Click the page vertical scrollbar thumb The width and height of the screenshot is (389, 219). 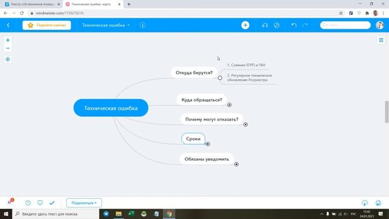tap(387, 112)
